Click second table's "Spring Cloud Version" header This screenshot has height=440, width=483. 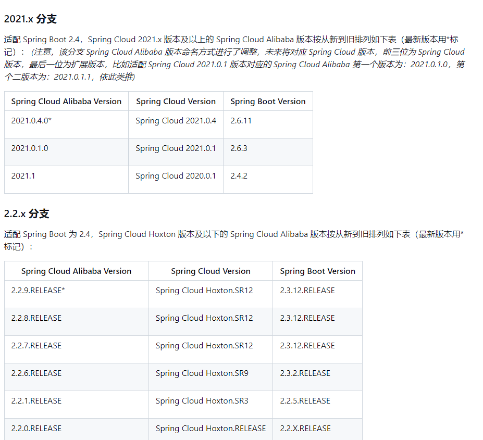[210, 271]
